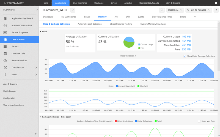This screenshot has height=137, width=220.
Task: Click the 199 MB Current Usage value
Action: [x=186, y=36]
